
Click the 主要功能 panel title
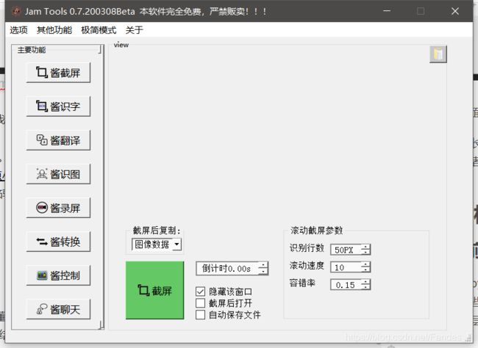[32, 50]
